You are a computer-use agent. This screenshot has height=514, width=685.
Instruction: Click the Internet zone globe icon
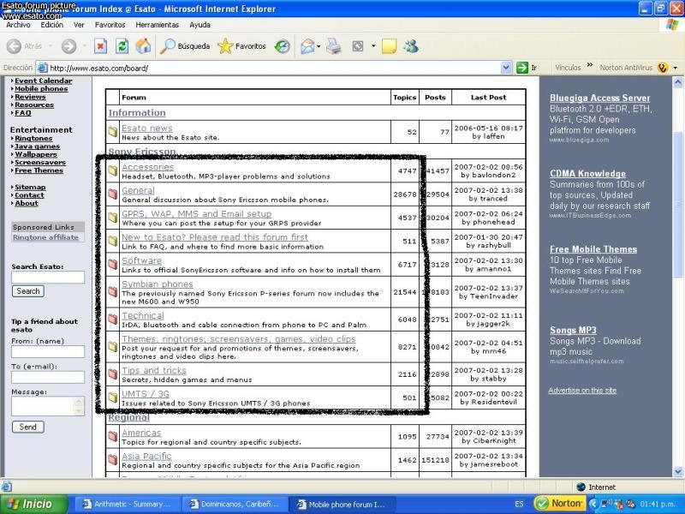coord(581,487)
